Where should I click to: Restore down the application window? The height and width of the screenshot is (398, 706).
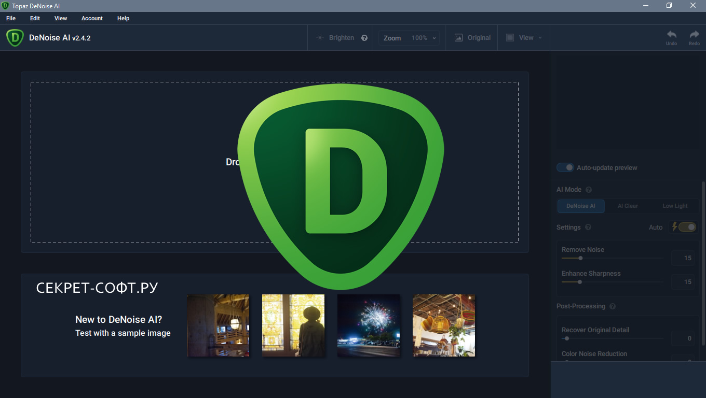coord(669,6)
